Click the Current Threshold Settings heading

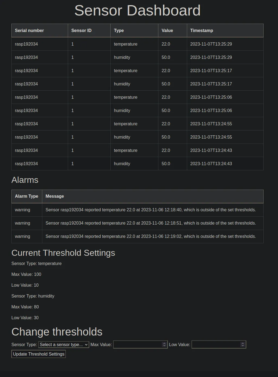(63, 253)
